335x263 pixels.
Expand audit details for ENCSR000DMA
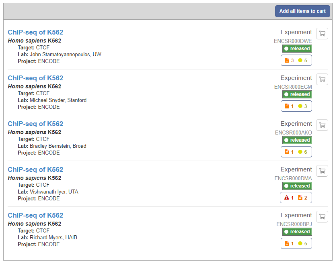point(296,198)
